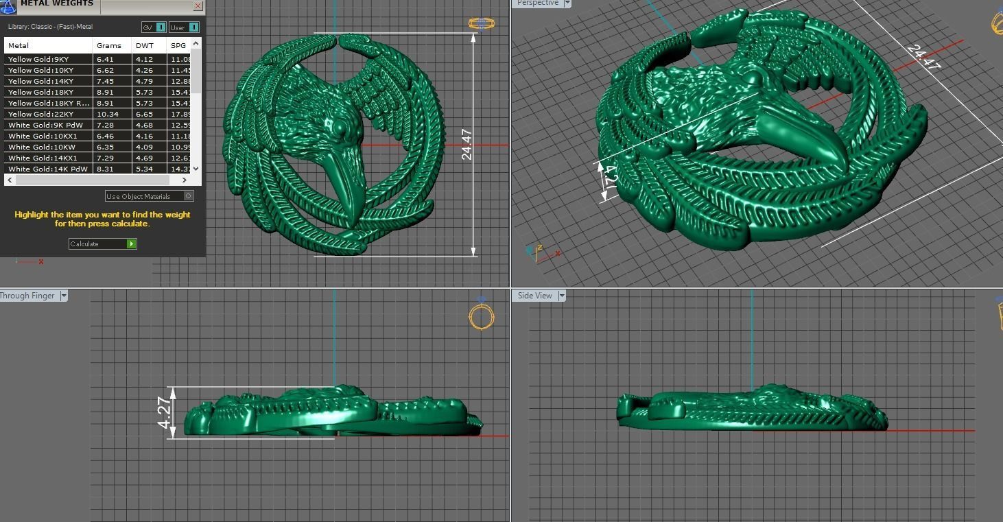
Task: Click the yellow ring icon in top viewport
Action: coord(482,23)
